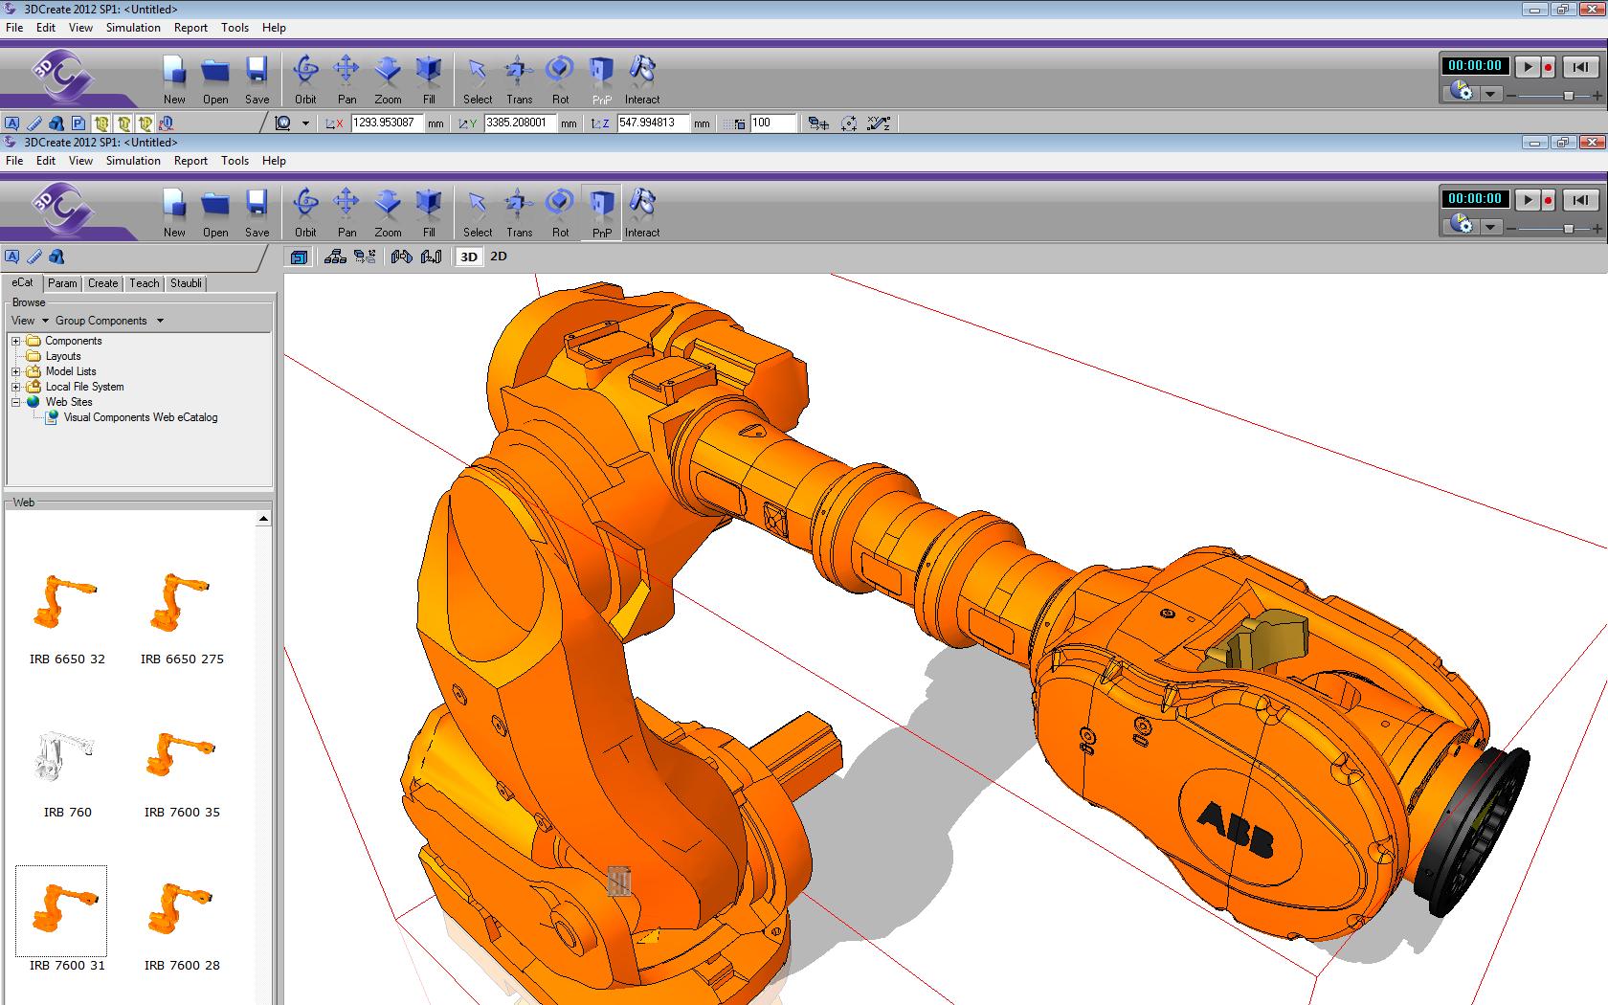This screenshot has width=1608, height=1005.
Task: Expand Local File System tree node
Action: click(15, 387)
